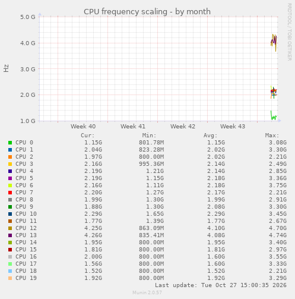The height and width of the screenshot is (299, 295).
Task: Click the graph title 'CPU frequency scaling - by month'
Action: pos(147,12)
